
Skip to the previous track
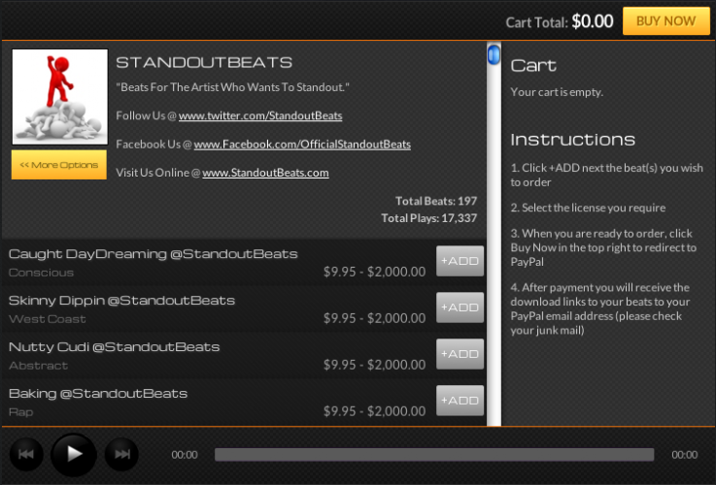26,454
